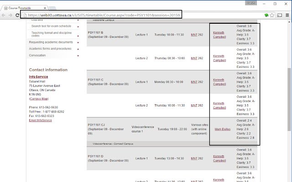The width and height of the screenshot is (292, 182).
Task: Open Kenneth Campbell link for Thursday 08:30 lecture
Action: (219, 58)
